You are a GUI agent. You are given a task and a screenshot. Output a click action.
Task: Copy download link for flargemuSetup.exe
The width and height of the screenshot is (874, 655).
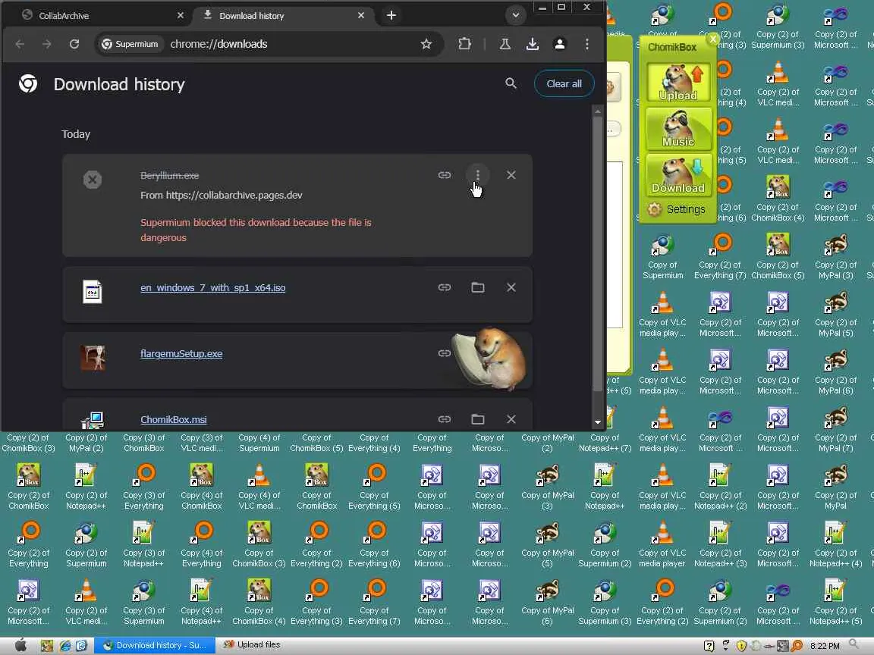click(445, 353)
